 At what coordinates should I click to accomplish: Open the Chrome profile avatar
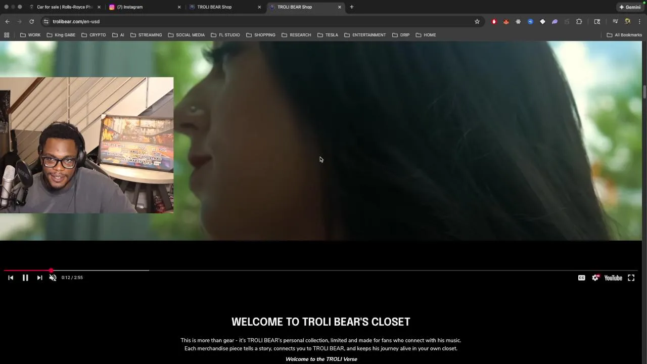pyautogui.click(x=627, y=21)
